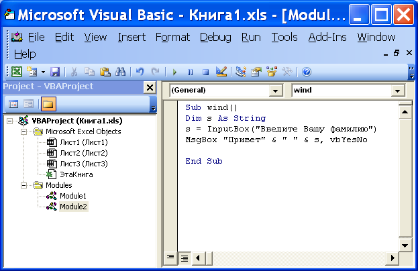Open the Help menu

coord(25,54)
